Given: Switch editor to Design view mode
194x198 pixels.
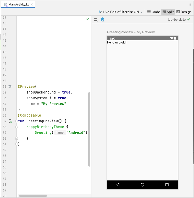Looking at the screenshot, I should coord(184,12).
